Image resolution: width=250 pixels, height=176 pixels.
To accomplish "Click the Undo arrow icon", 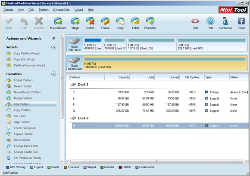I will (24, 21).
